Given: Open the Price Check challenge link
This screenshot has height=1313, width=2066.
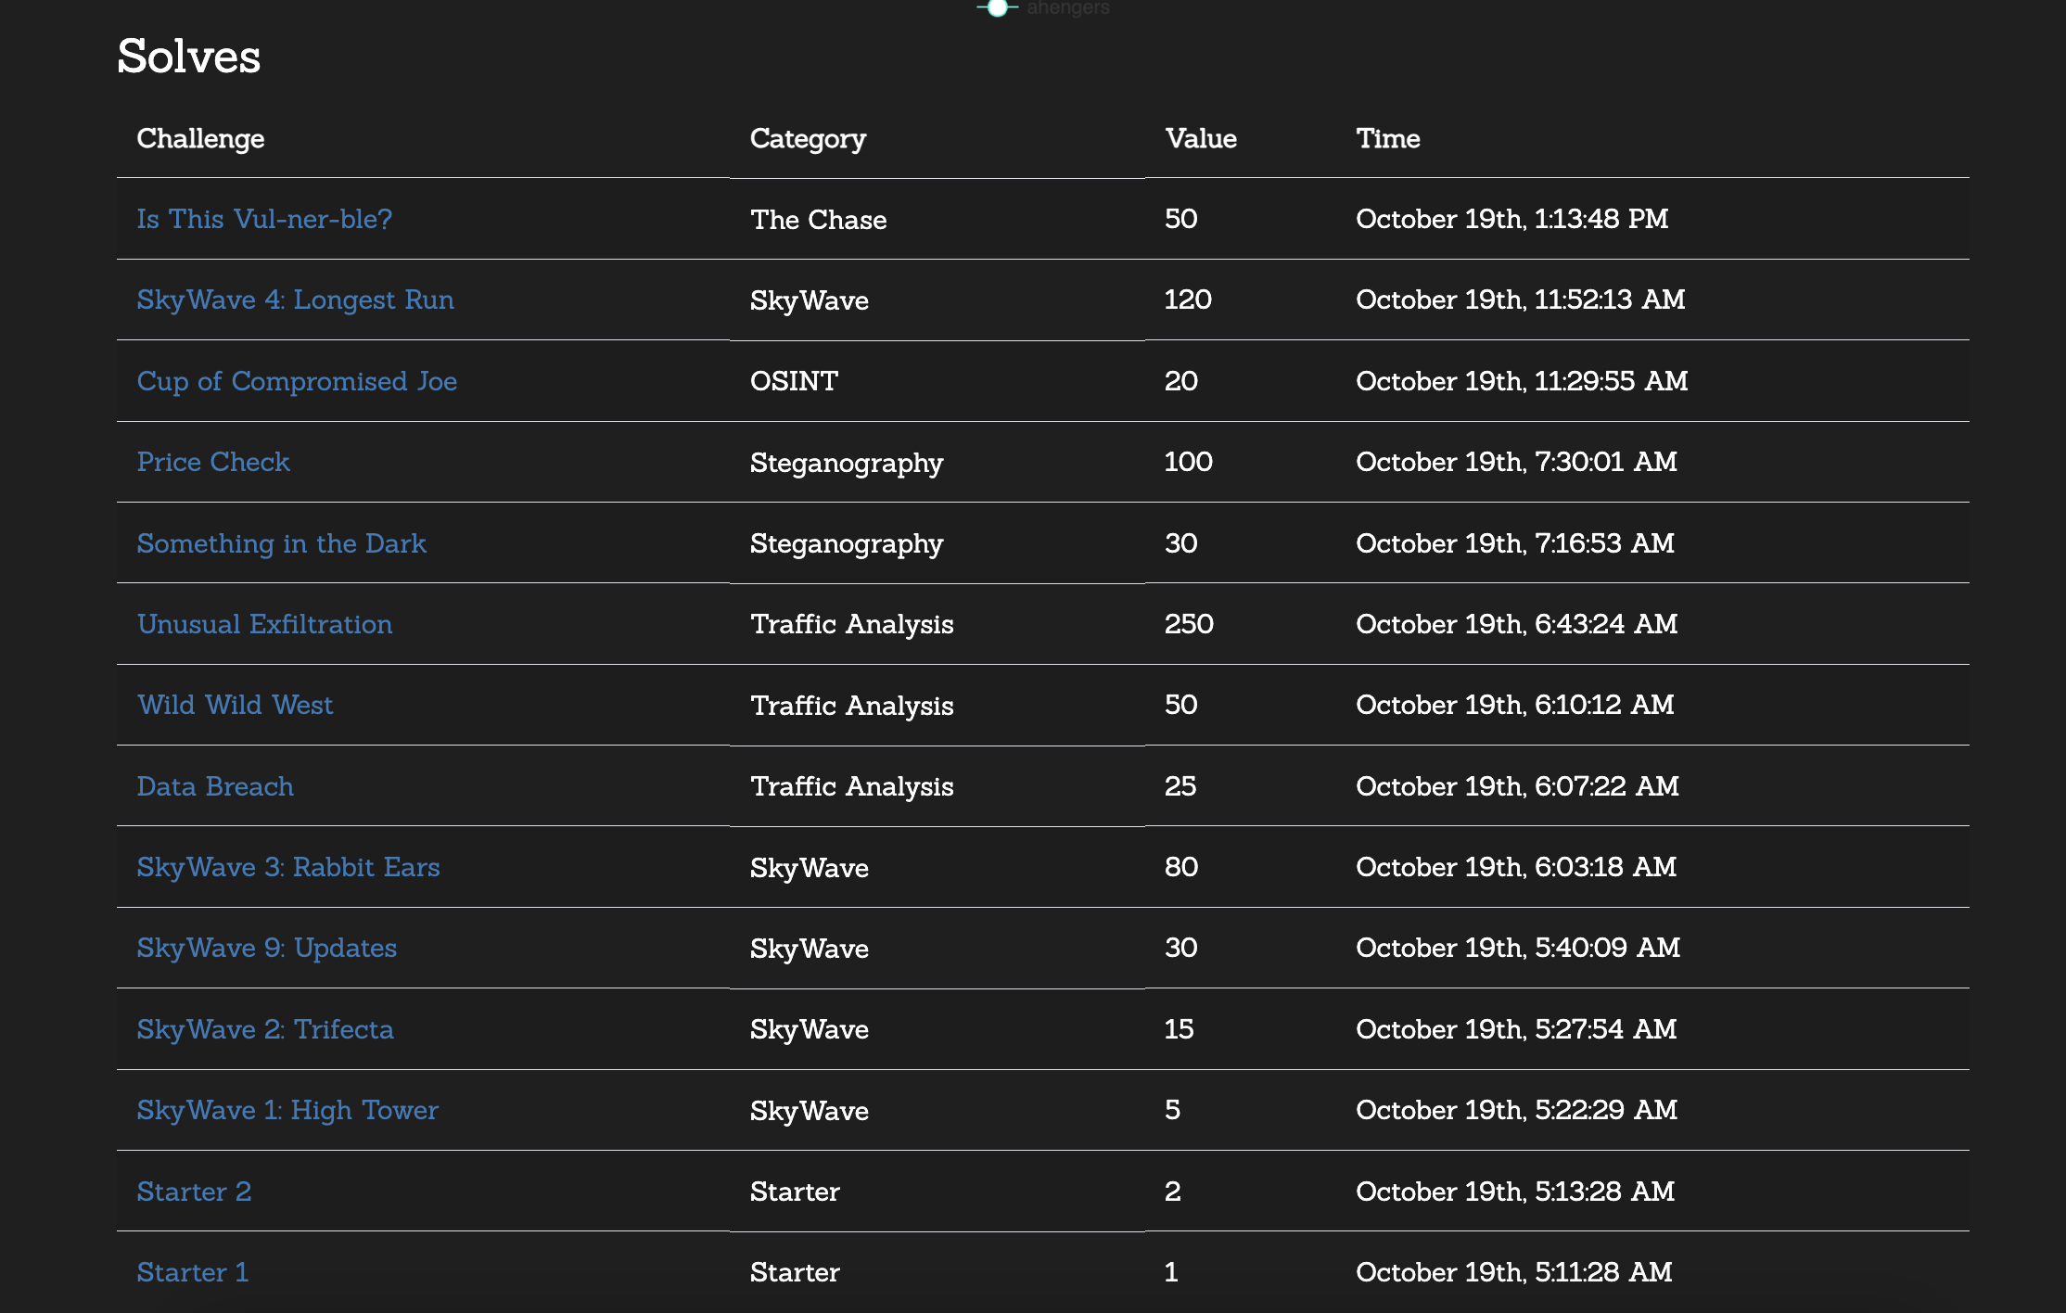Looking at the screenshot, I should (x=213, y=462).
